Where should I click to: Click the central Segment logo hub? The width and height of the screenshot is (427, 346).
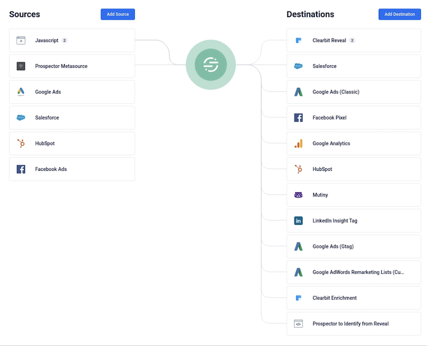click(x=210, y=64)
